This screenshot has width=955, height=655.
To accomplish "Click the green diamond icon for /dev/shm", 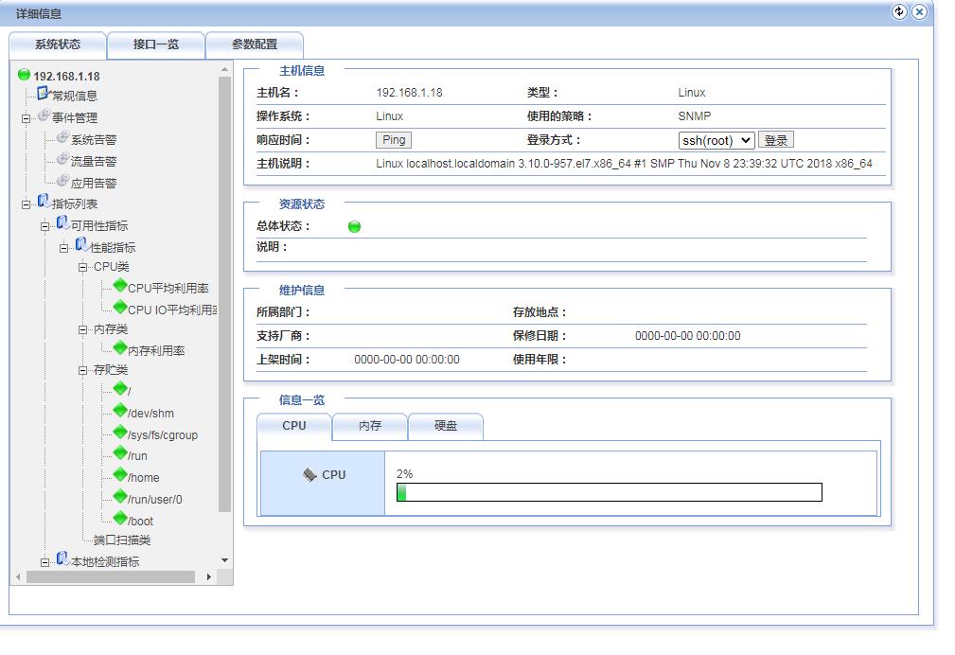I will tap(120, 411).
